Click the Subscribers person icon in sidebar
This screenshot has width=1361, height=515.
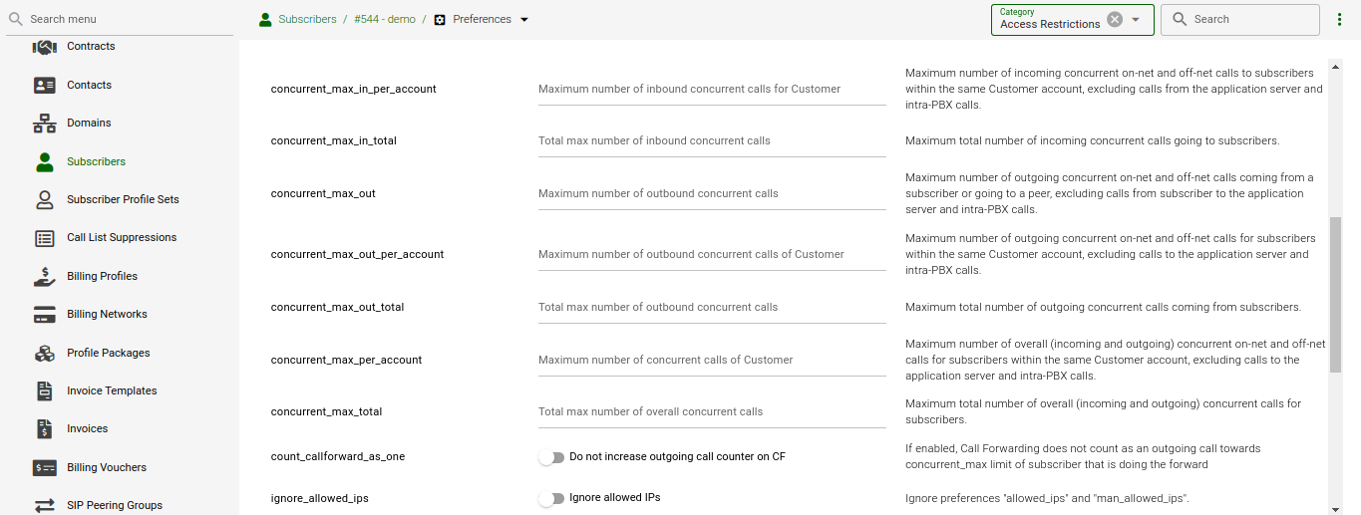pyautogui.click(x=45, y=161)
